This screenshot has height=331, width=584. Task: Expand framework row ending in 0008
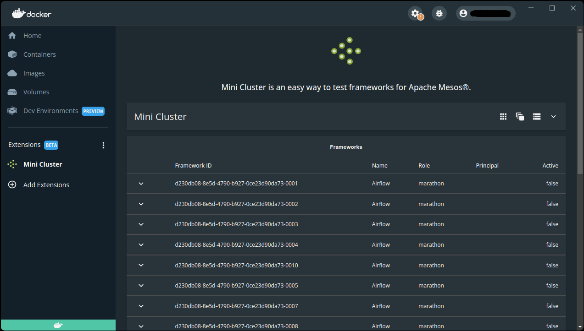(x=141, y=326)
